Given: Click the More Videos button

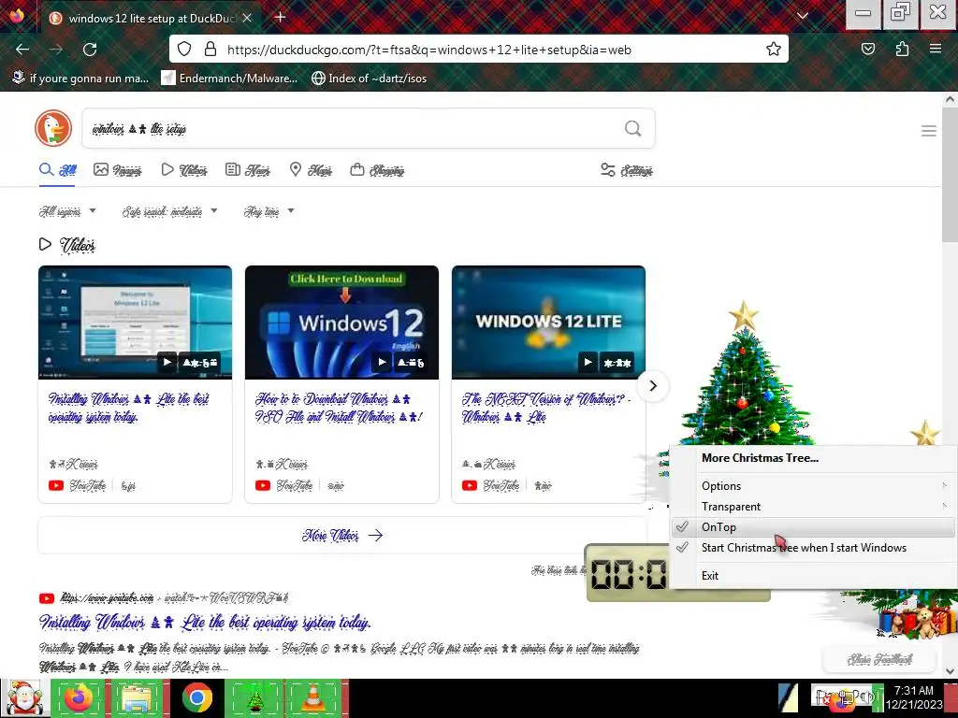Looking at the screenshot, I should click(342, 536).
